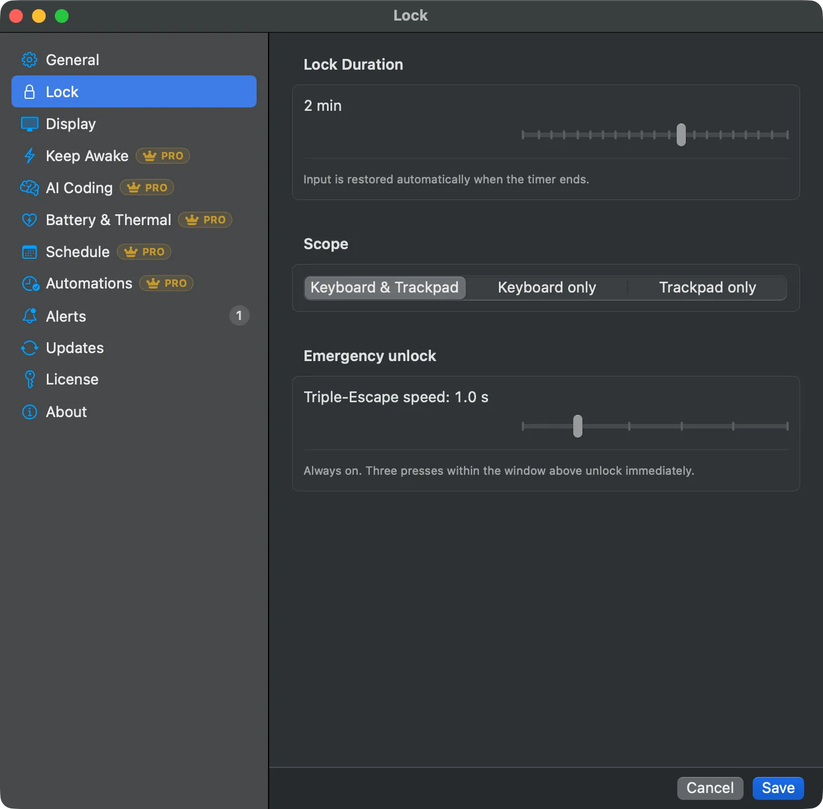Click the key icon beside License
Screen dimensions: 823x809
coord(29,379)
